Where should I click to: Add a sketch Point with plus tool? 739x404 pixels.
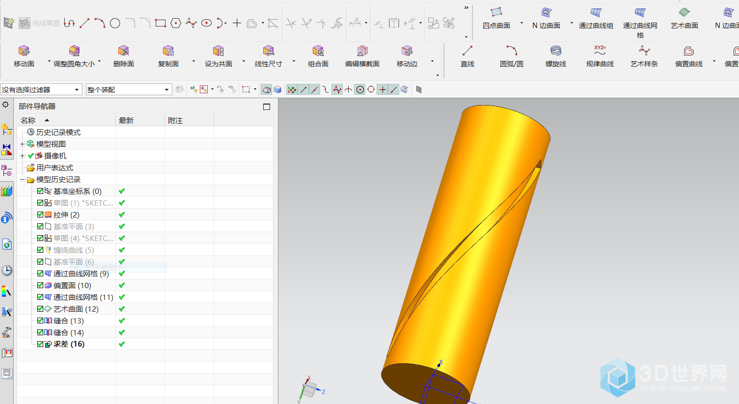[237, 23]
